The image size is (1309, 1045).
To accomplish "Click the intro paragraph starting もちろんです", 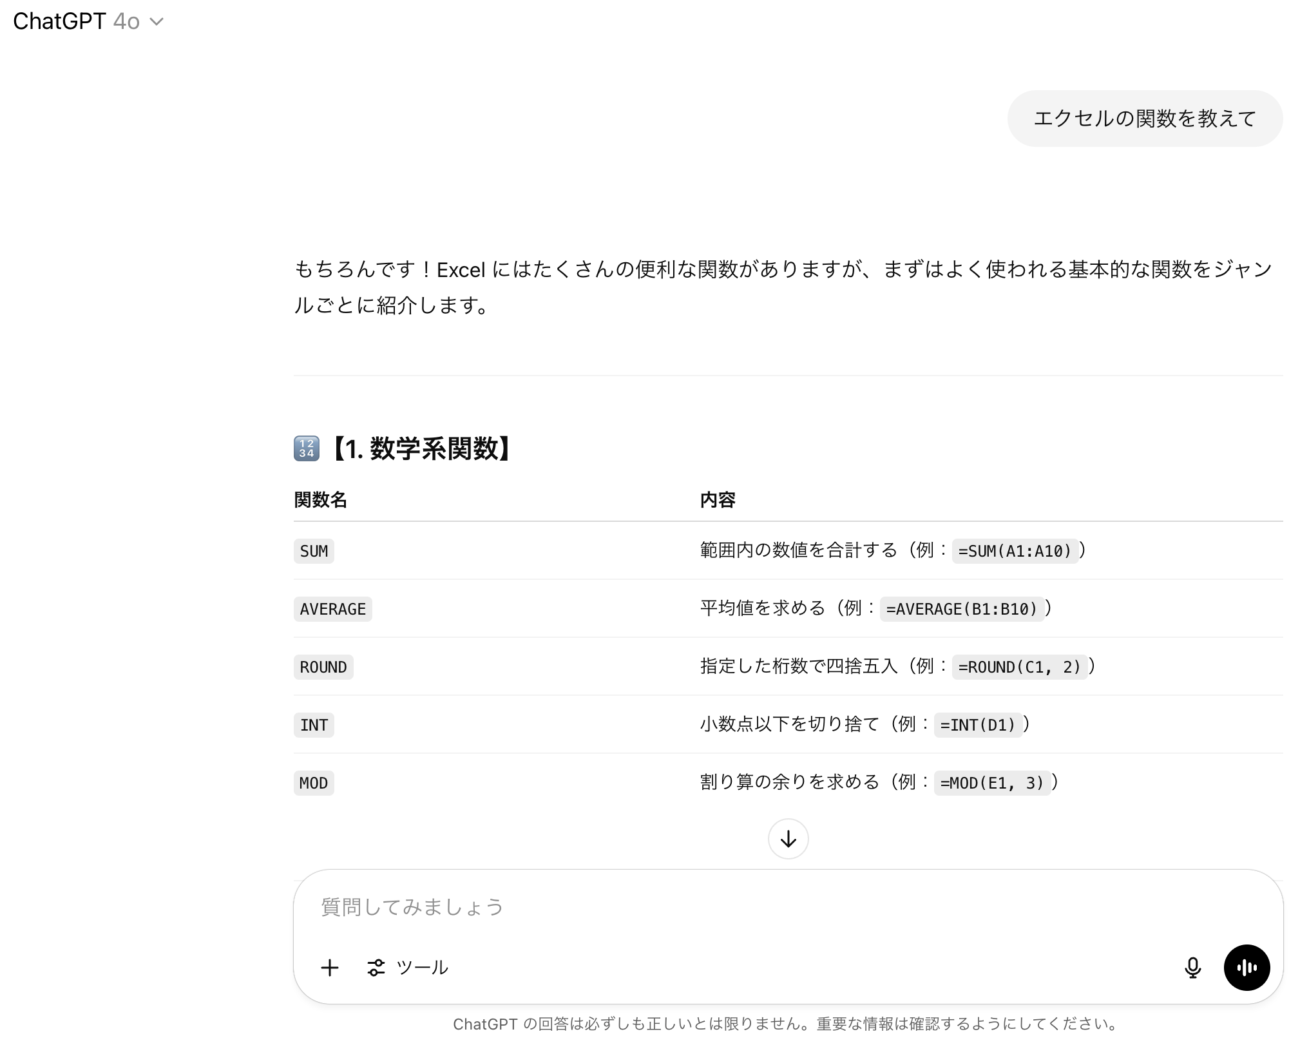I will pos(783,287).
